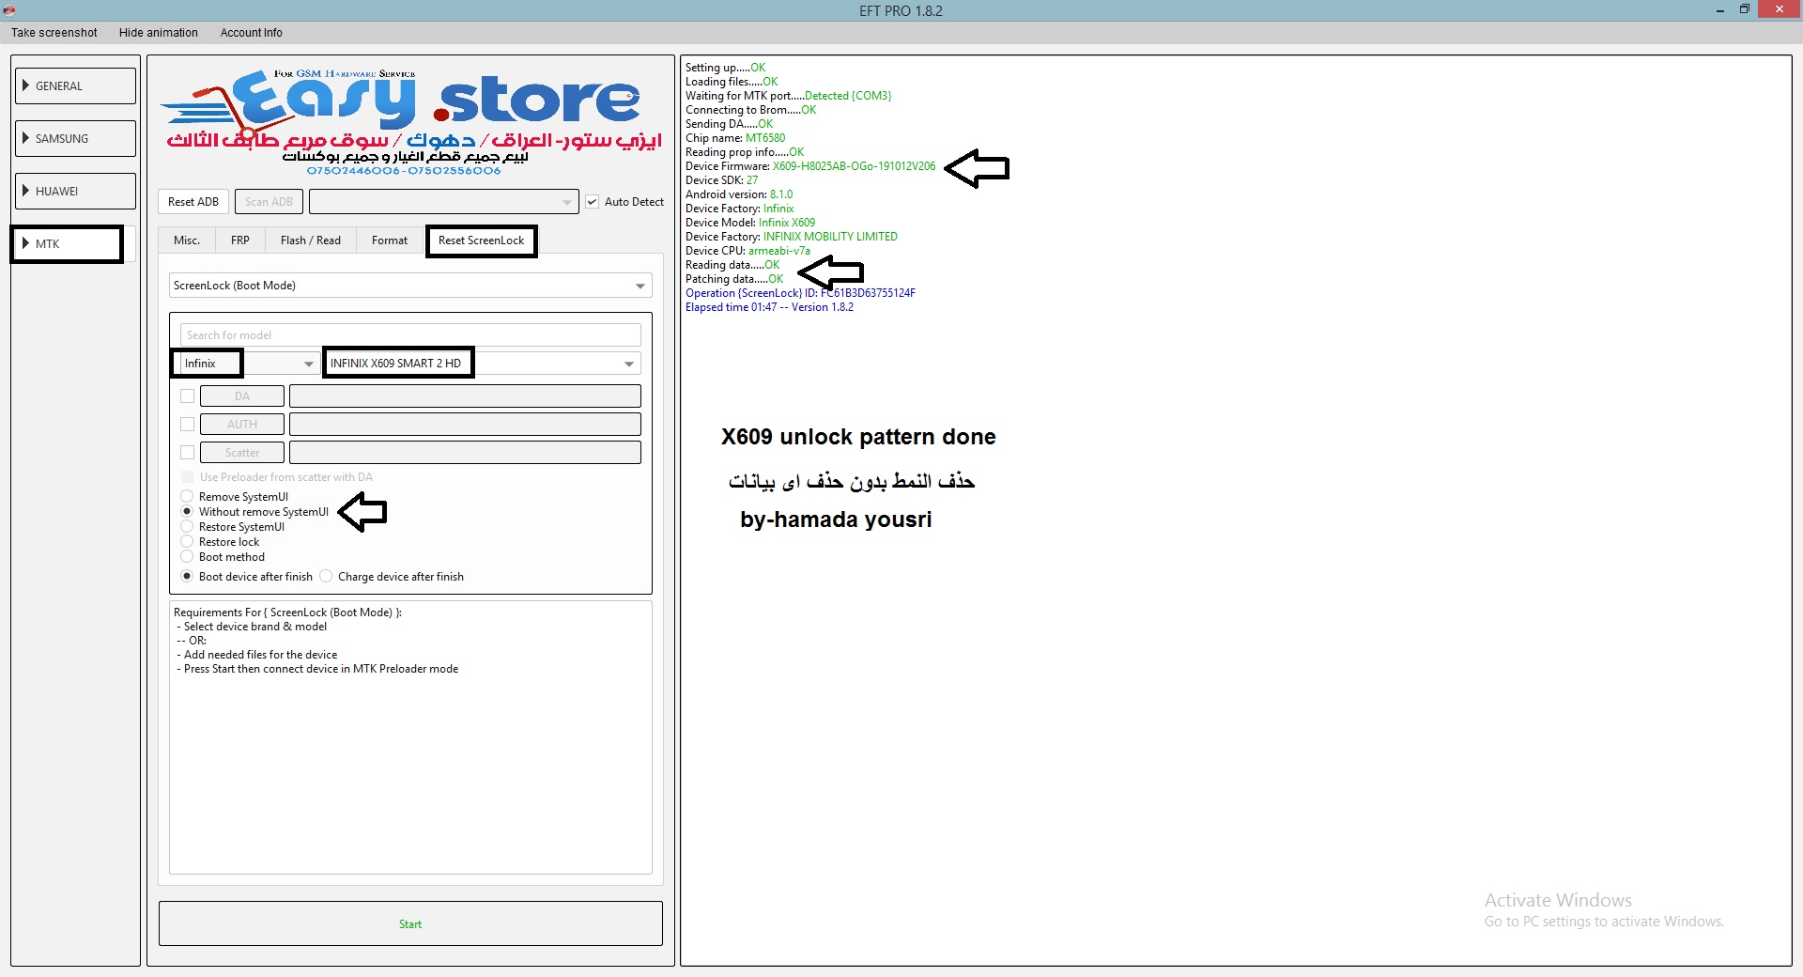Click the Scatter browse button

click(242, 453)
